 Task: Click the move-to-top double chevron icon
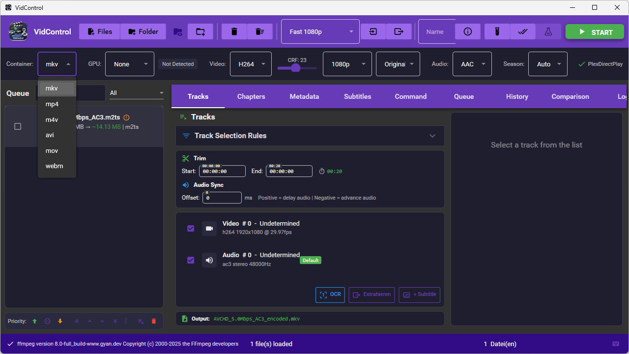pos(77,321)
